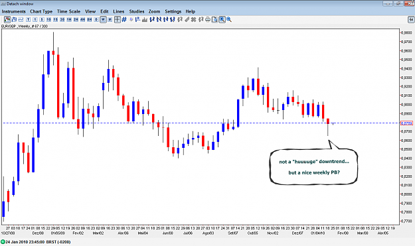Switch to 1H time scale
415x246 pixels.
point(69,19)
